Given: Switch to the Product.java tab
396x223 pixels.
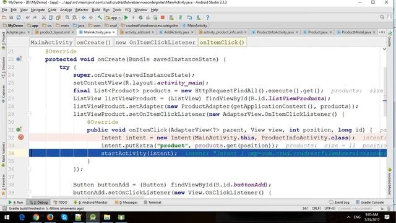Looking at the screenshot, I should pos(317,32).
